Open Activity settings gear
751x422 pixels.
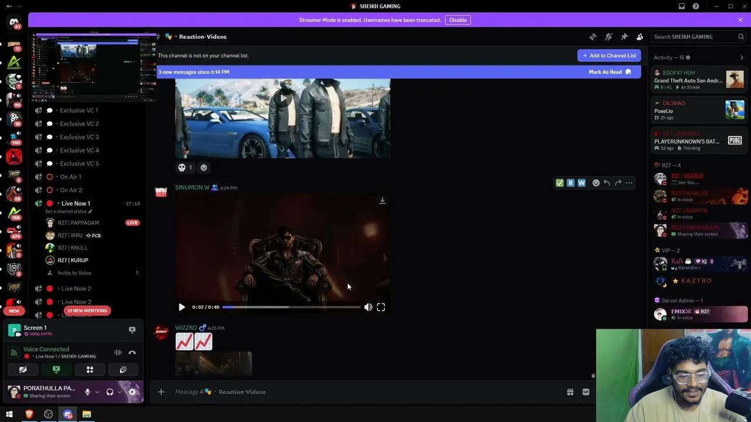[688, 57]
